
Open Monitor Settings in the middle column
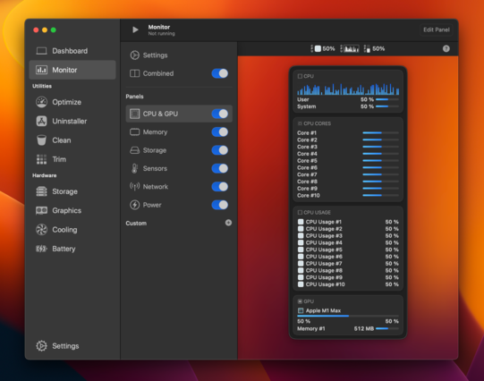[x=179, y=55]
